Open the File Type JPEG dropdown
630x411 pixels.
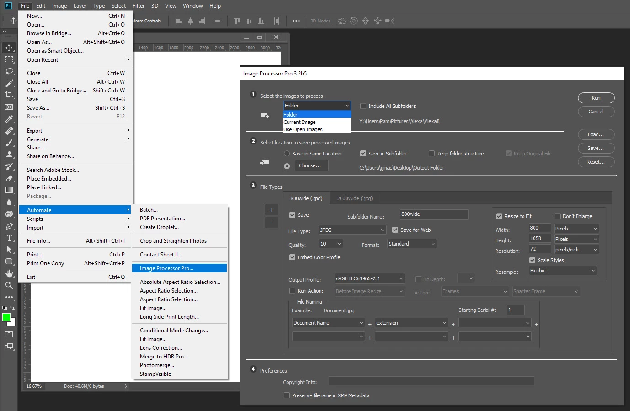(352, 230)
